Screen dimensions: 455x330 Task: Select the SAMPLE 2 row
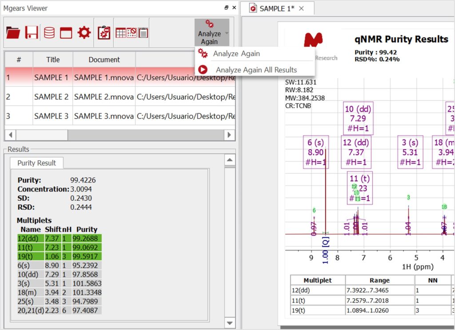[51, 97]
